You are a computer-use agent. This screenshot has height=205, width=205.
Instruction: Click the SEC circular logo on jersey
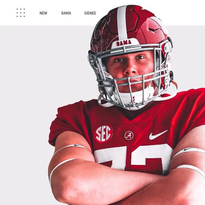(x=103, y=133)
